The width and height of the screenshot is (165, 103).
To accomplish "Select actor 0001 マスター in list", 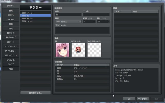I will (x=36, y=13).
